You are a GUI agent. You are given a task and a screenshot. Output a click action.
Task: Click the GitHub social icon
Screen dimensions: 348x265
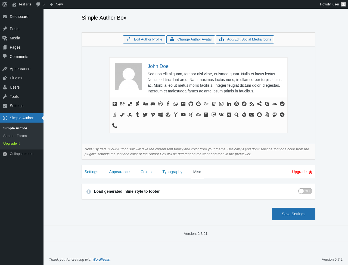[191, 104]
